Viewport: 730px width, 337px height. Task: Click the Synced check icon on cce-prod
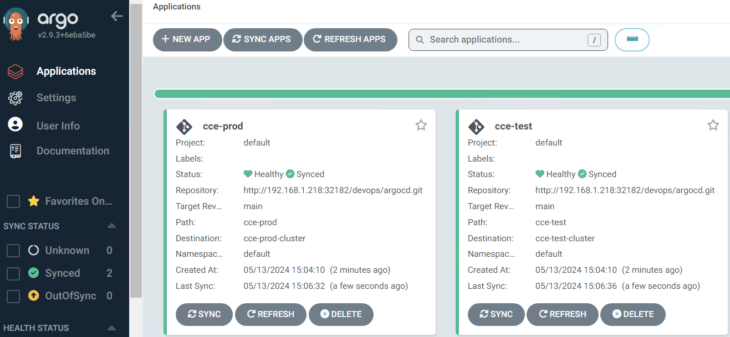pyautogui.click(x=290, y=174)
